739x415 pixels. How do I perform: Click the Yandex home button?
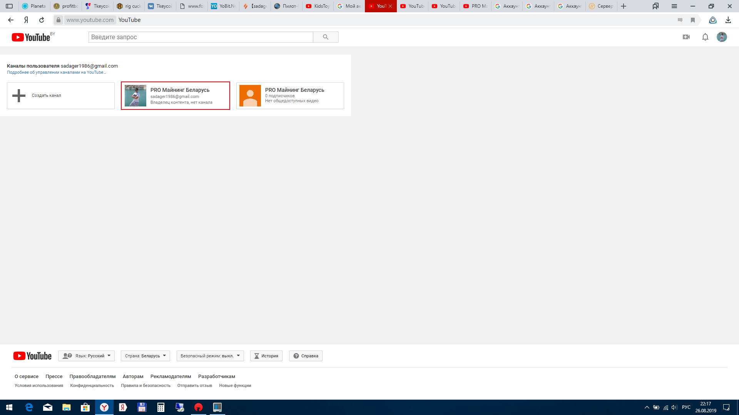coord(26,20)
